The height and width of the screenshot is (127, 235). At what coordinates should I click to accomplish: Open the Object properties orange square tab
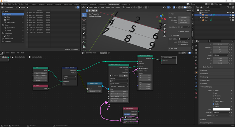coord(196,73)
